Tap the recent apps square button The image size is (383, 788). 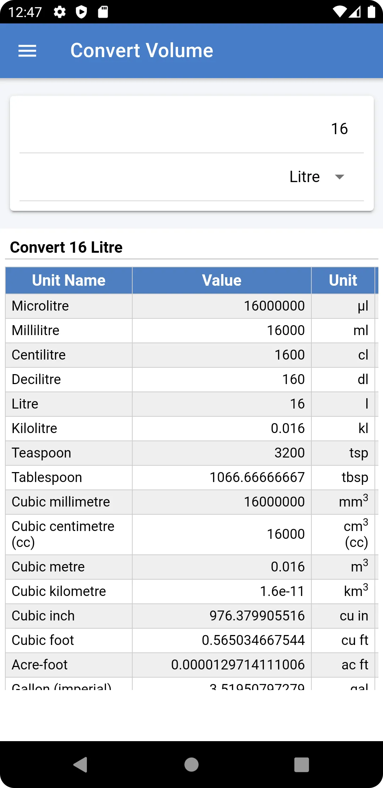(x=302, y=764)
